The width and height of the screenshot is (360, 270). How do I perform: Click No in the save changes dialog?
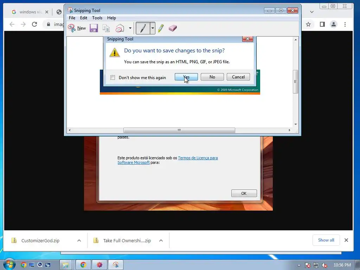pyautogui.click(x=212, y=77)
